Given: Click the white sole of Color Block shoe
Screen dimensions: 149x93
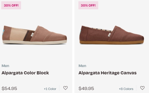Looking at the screenshot, I should (x=35, y=42).
